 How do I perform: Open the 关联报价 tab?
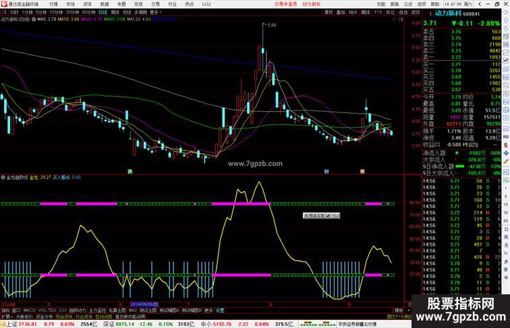(24, 317)
